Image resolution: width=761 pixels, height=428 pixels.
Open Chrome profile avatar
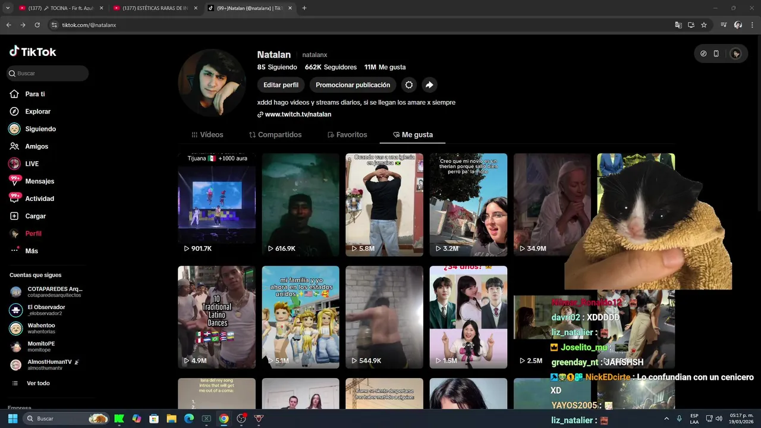click(738, 25)
